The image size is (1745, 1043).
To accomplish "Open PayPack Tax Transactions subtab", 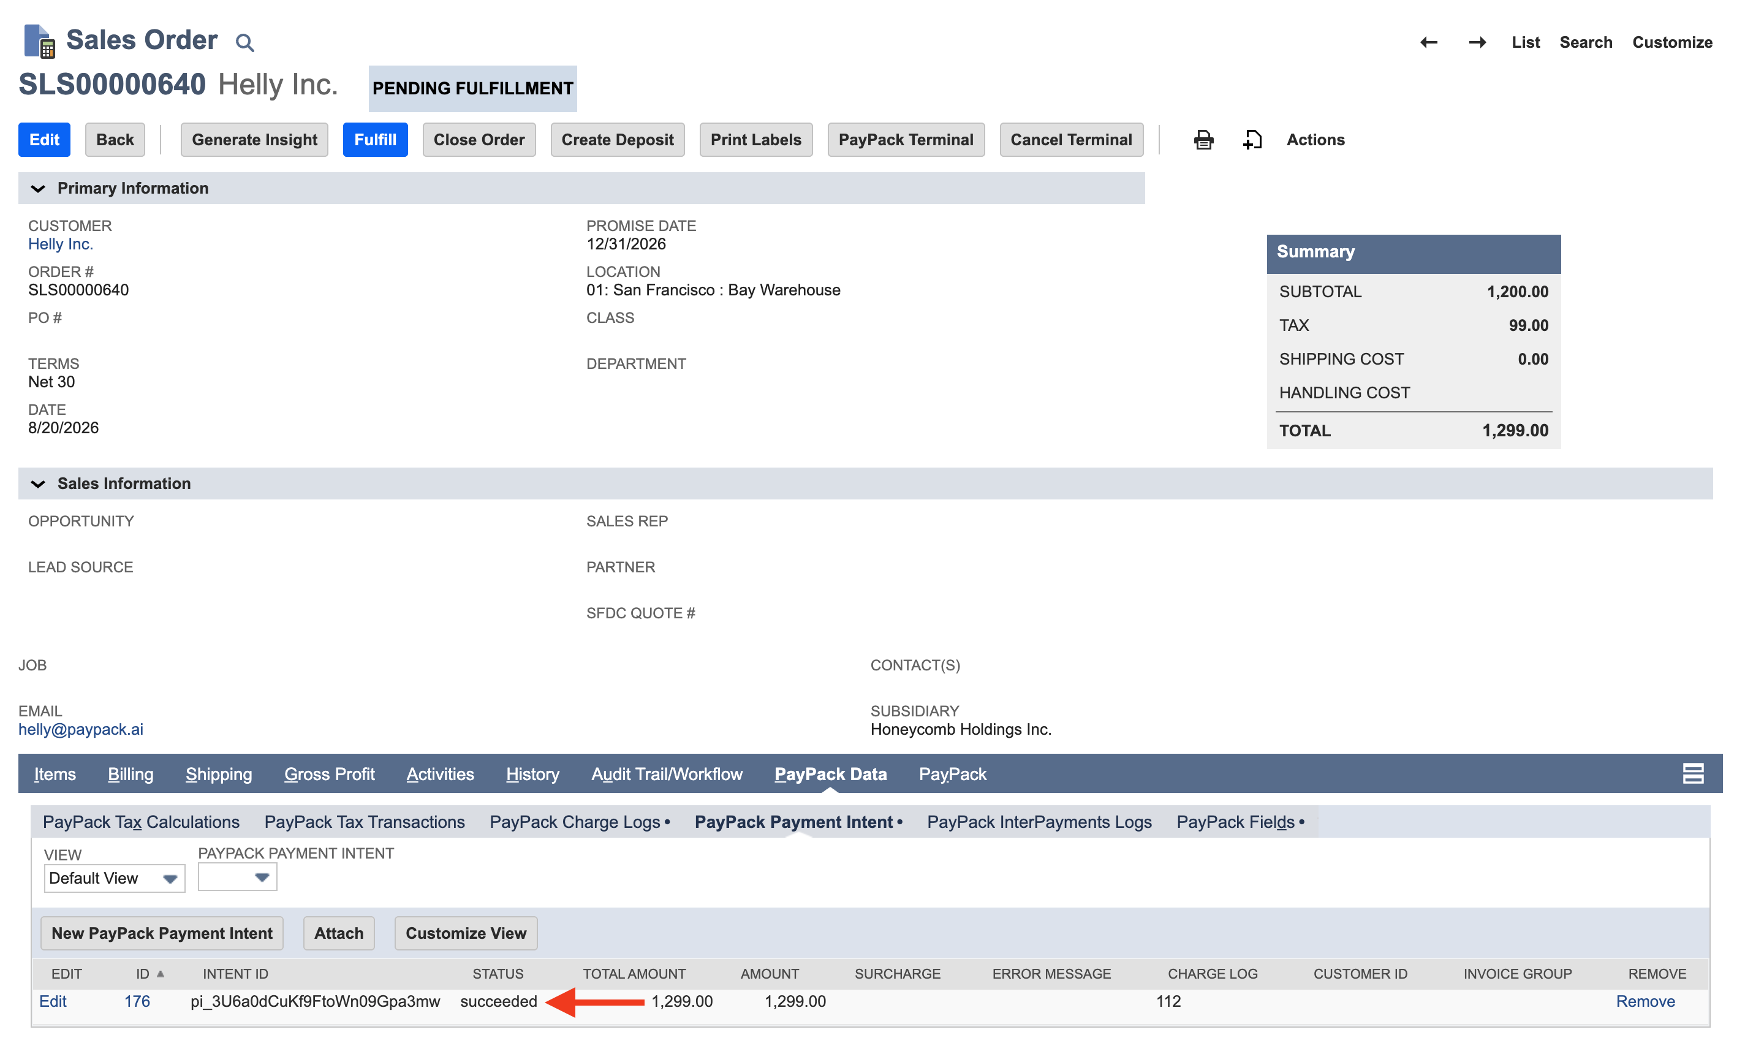I will (365, 822).
